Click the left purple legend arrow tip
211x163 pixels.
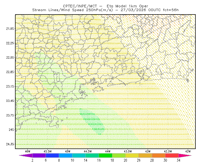[26, 155]
